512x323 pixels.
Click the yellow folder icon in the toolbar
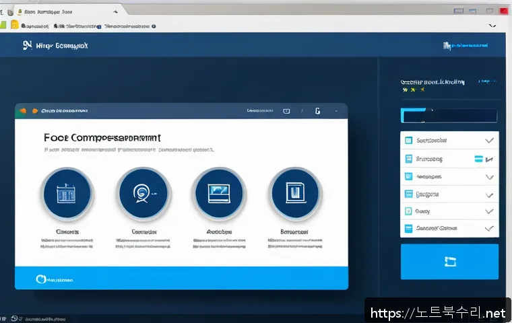pos(14,26)
